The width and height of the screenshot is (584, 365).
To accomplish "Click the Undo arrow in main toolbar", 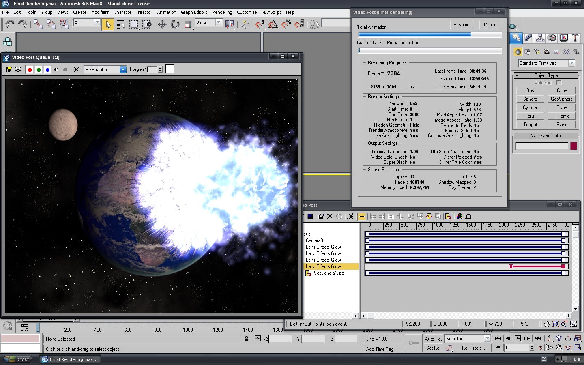I will 10,25.
